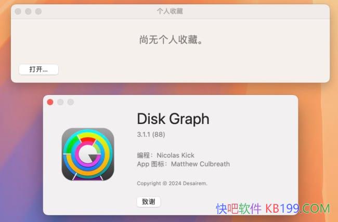Close the Disk Graph about window
The height and width of the screenshot is (222, 338).
point(50,102)
